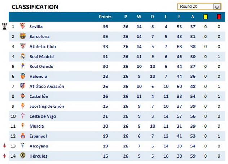
Task: Click the trophy icon beside rank 1
Action: tap(4, 26)
